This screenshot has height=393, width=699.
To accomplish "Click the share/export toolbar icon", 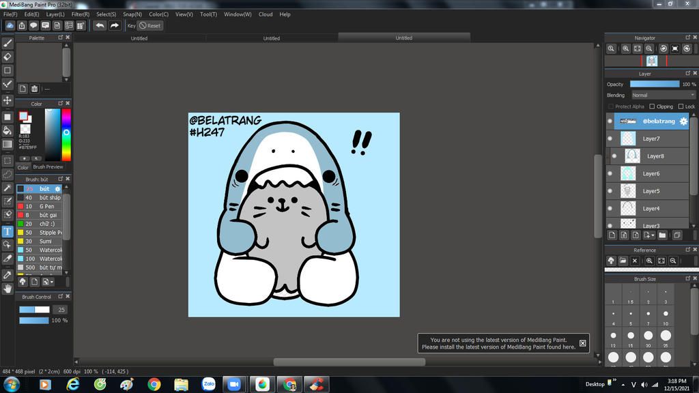I will click(22, 25).
